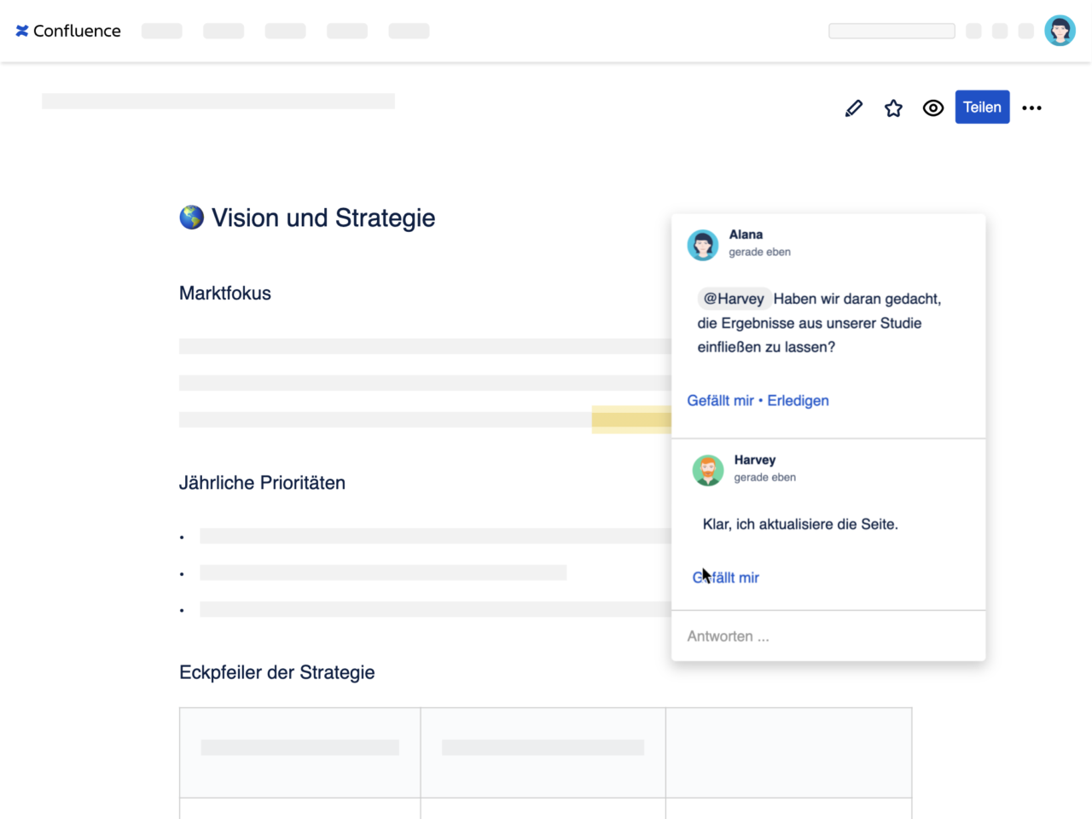The width and height of the screenshot is (1092, 819).
Task: Select the last placeholder tab in the top navigation
Action: point(409,31)
